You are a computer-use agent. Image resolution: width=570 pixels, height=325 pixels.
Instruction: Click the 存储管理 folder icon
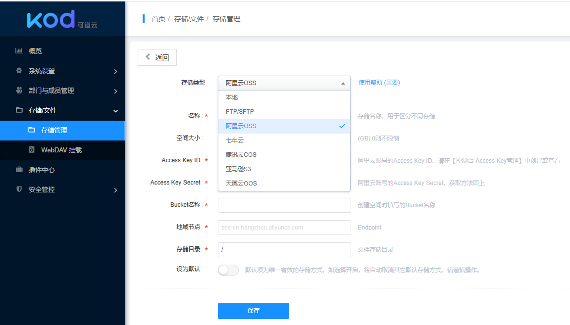pos(32,130)
